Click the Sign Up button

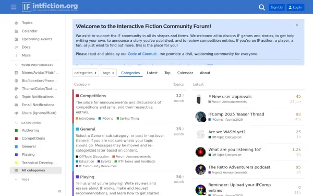point(276,7)
